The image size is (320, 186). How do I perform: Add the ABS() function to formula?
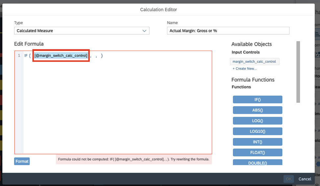tap(257, 110)
